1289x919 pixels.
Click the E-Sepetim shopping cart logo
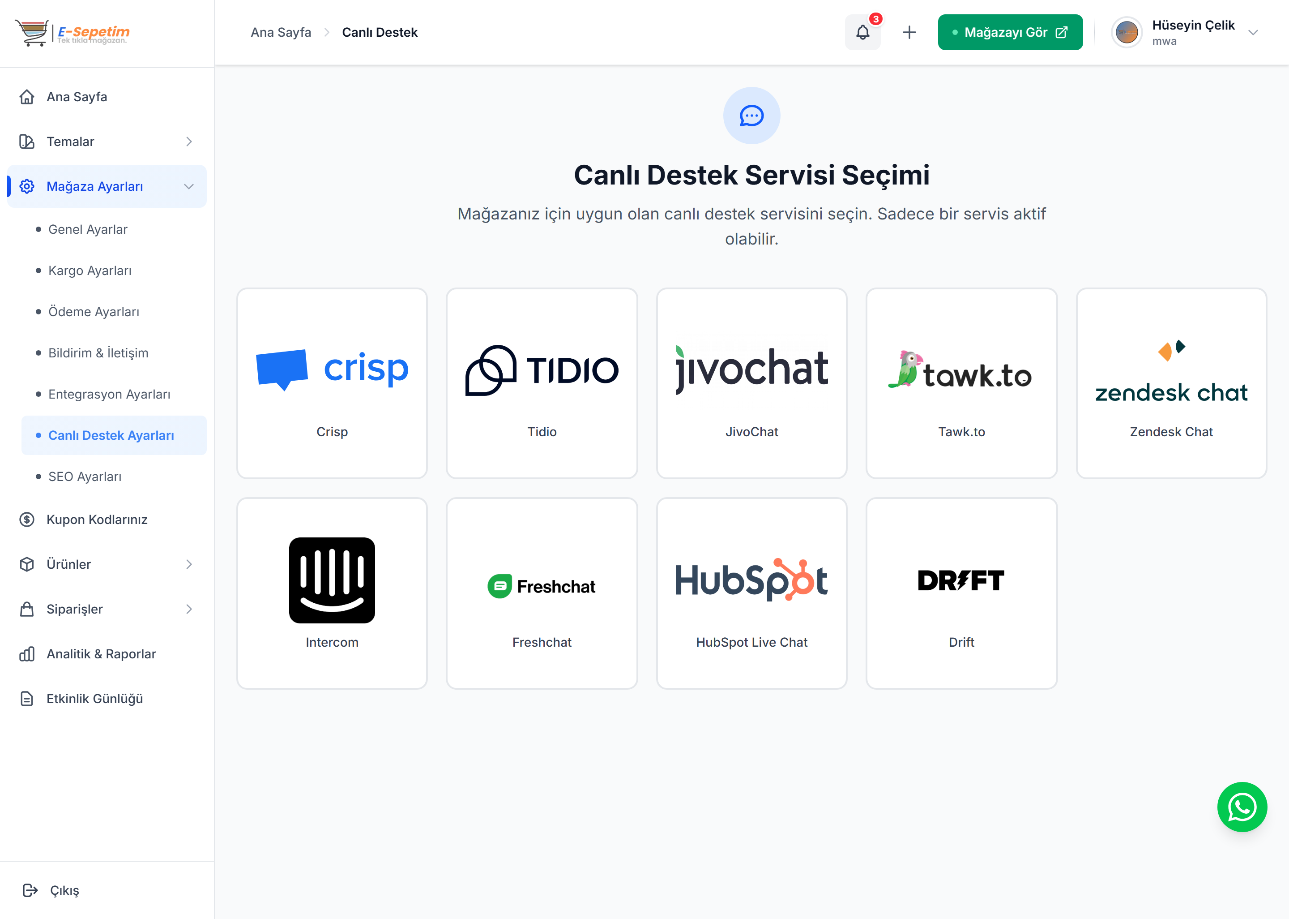(x=73, y=32)
